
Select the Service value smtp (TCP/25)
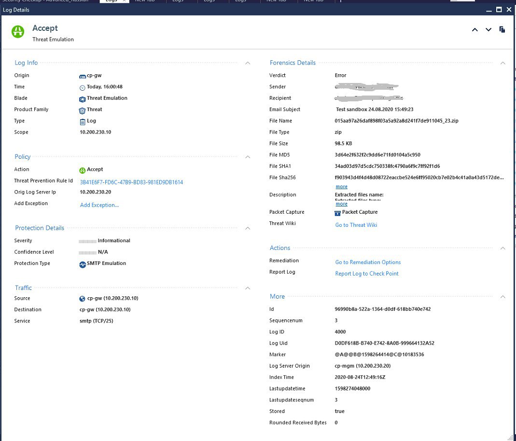click(x=97, y=321)
